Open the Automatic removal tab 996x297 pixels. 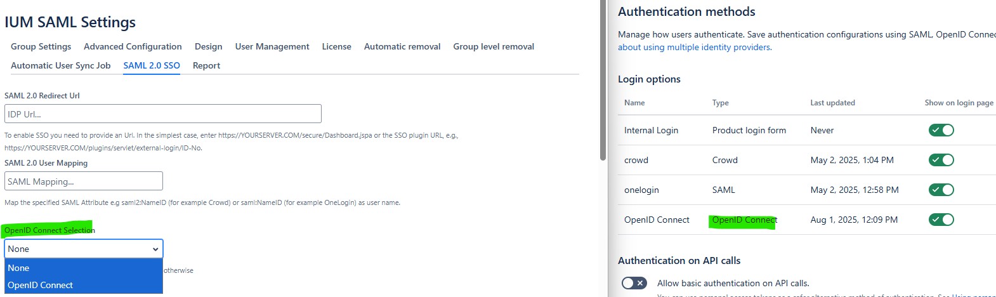402,46
